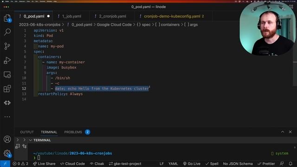
Task: Click the remote window indicator in status bar
Action: click(5, 164)
